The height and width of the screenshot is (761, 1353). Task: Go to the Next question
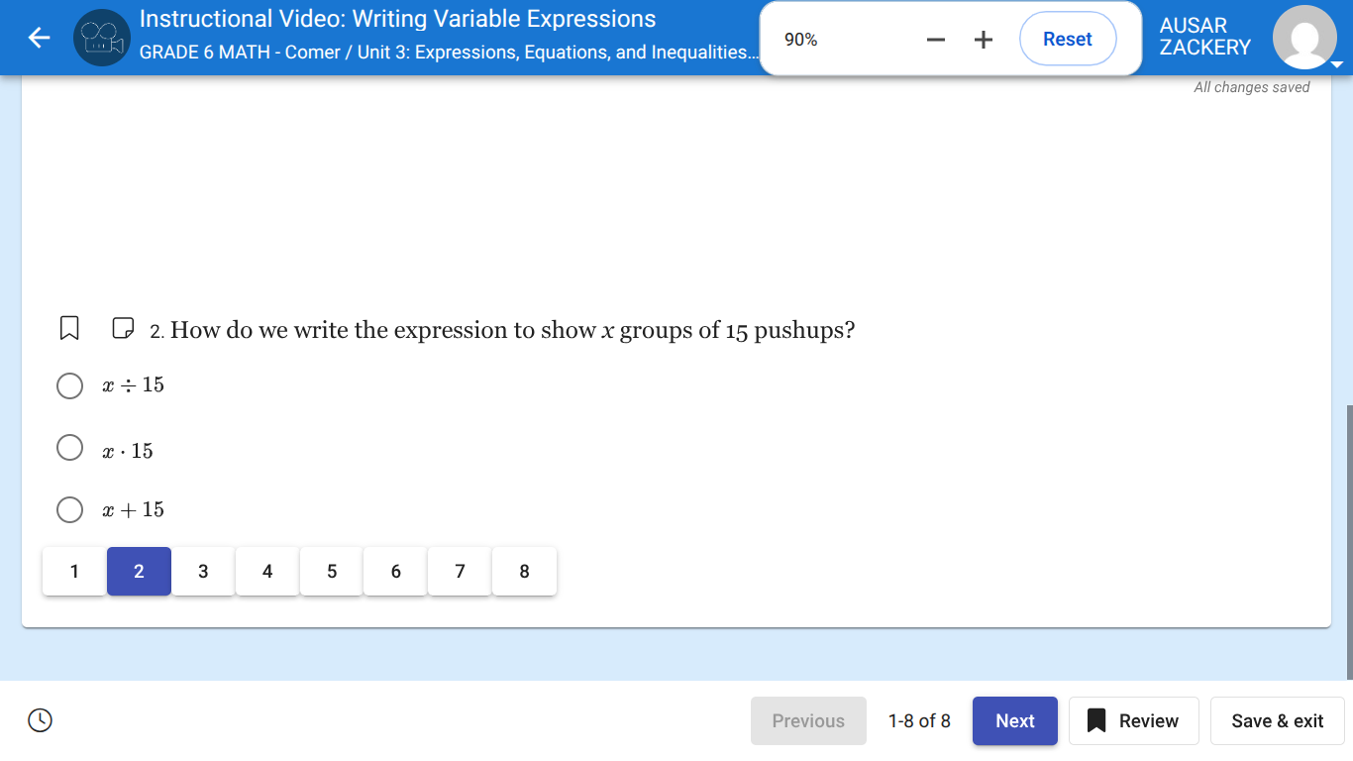[1014, 720]
